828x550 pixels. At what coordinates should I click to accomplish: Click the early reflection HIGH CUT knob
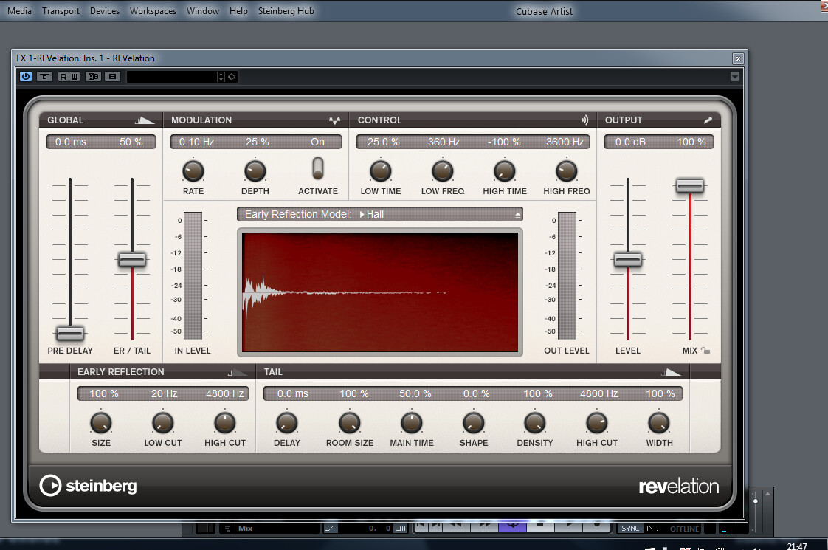tap(225, 423)
